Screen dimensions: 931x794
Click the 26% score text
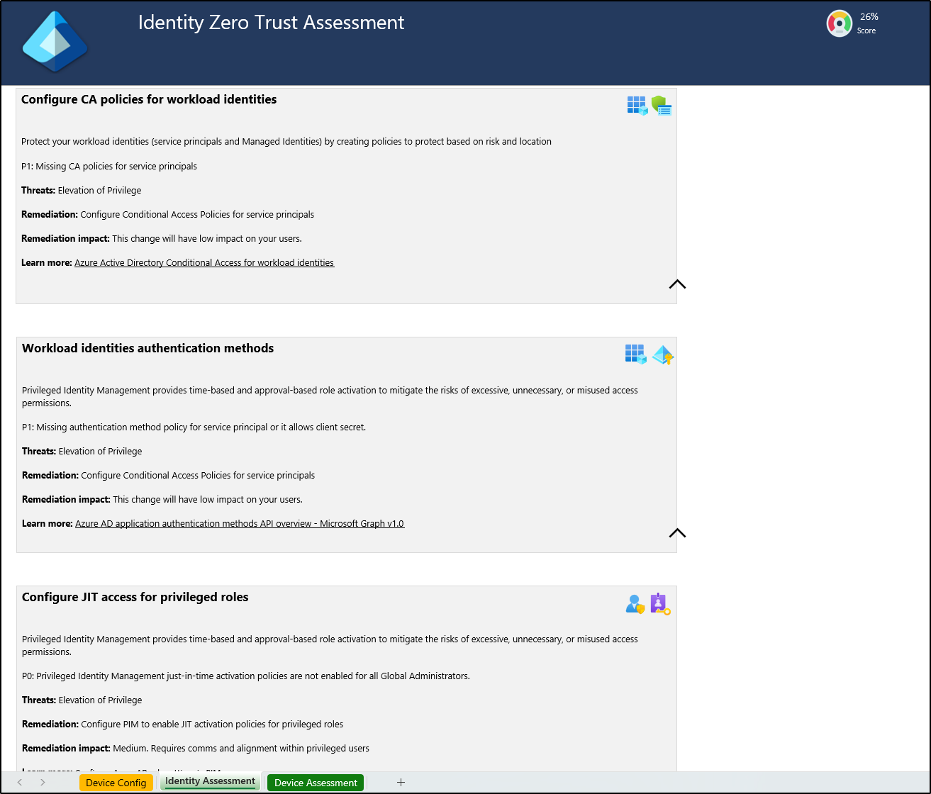tap(869, 16)
